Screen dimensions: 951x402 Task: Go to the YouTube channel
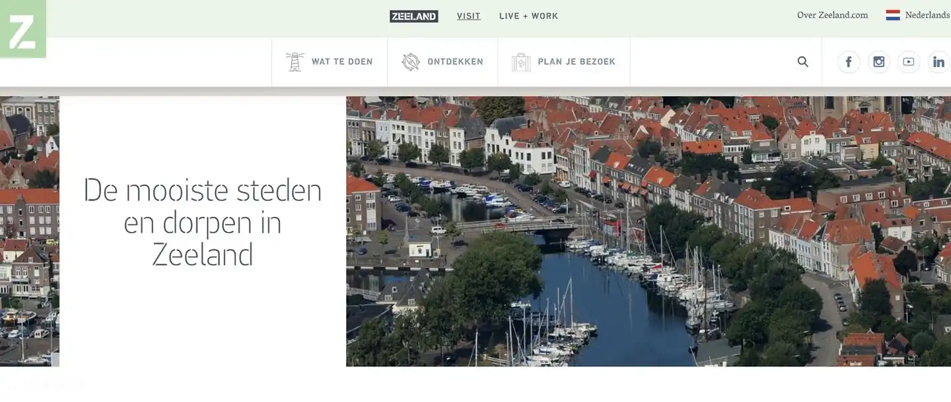[909, 62]
